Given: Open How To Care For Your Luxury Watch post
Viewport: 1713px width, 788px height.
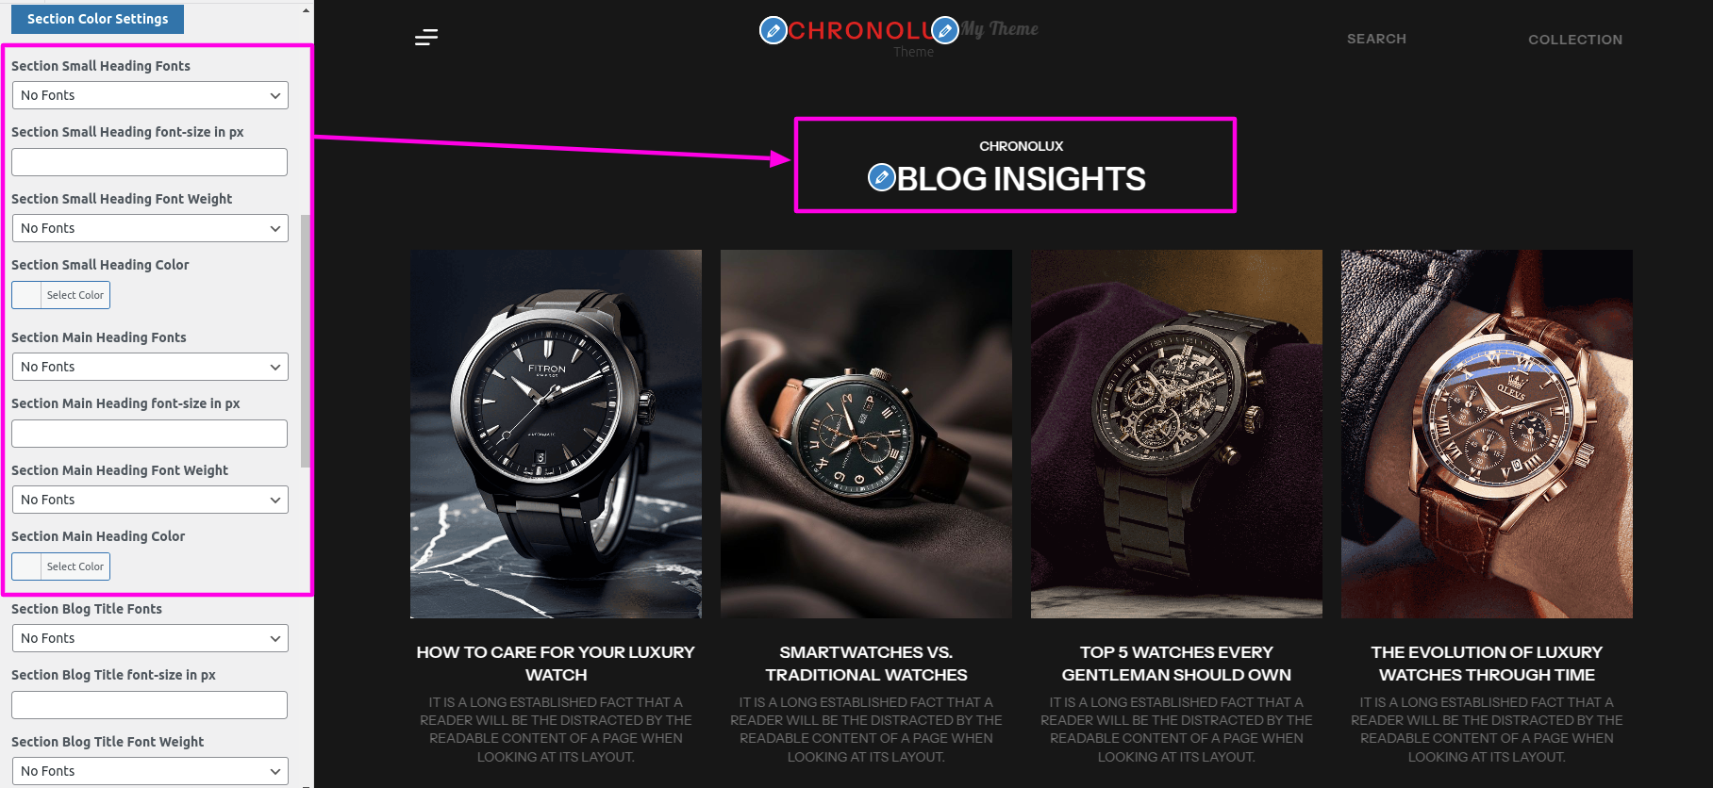Looking at the screenshot, I should [556, 664].
